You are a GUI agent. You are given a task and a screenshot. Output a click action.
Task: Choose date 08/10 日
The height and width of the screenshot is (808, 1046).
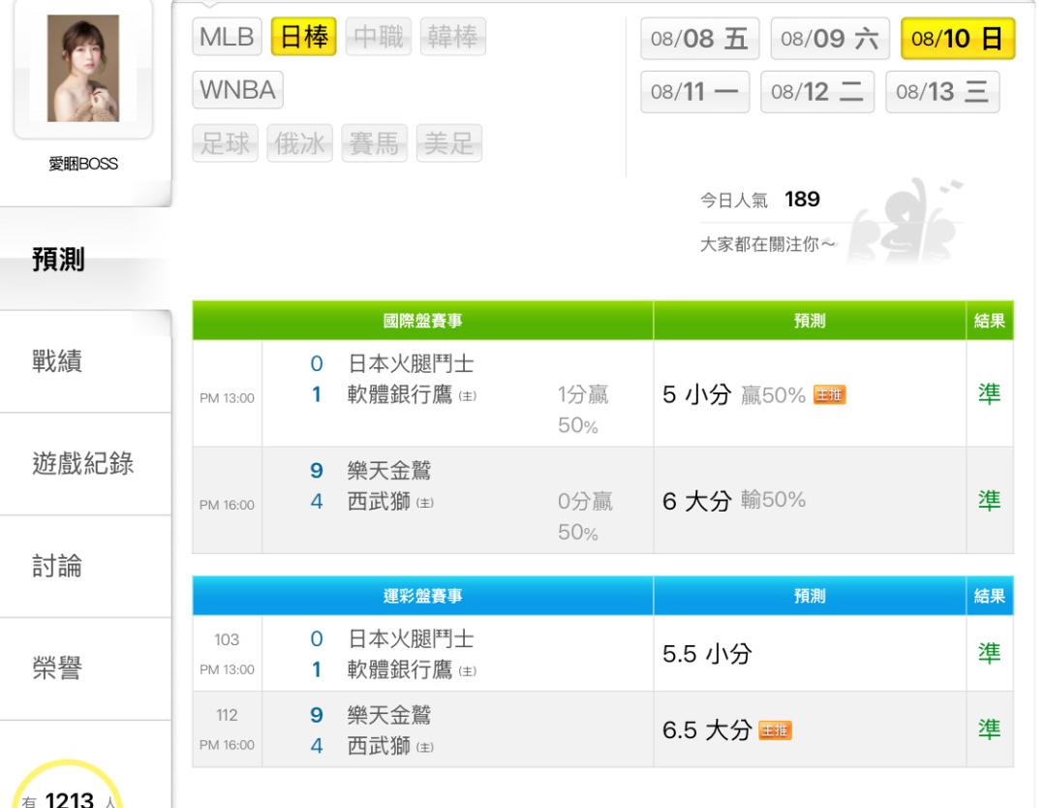coord(957,39)
